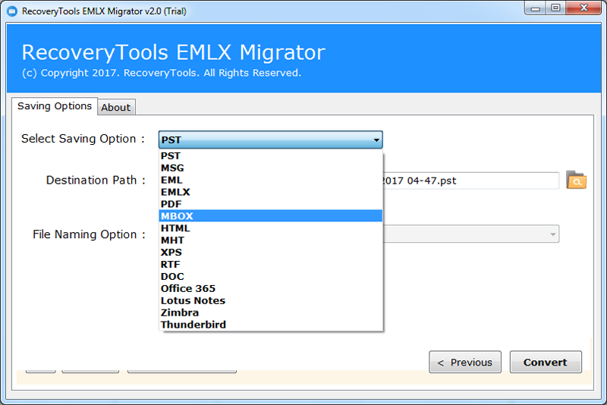Select the highlighted MBOX option
The height and width of the screenshot is (405, 607).
(271, 216)
